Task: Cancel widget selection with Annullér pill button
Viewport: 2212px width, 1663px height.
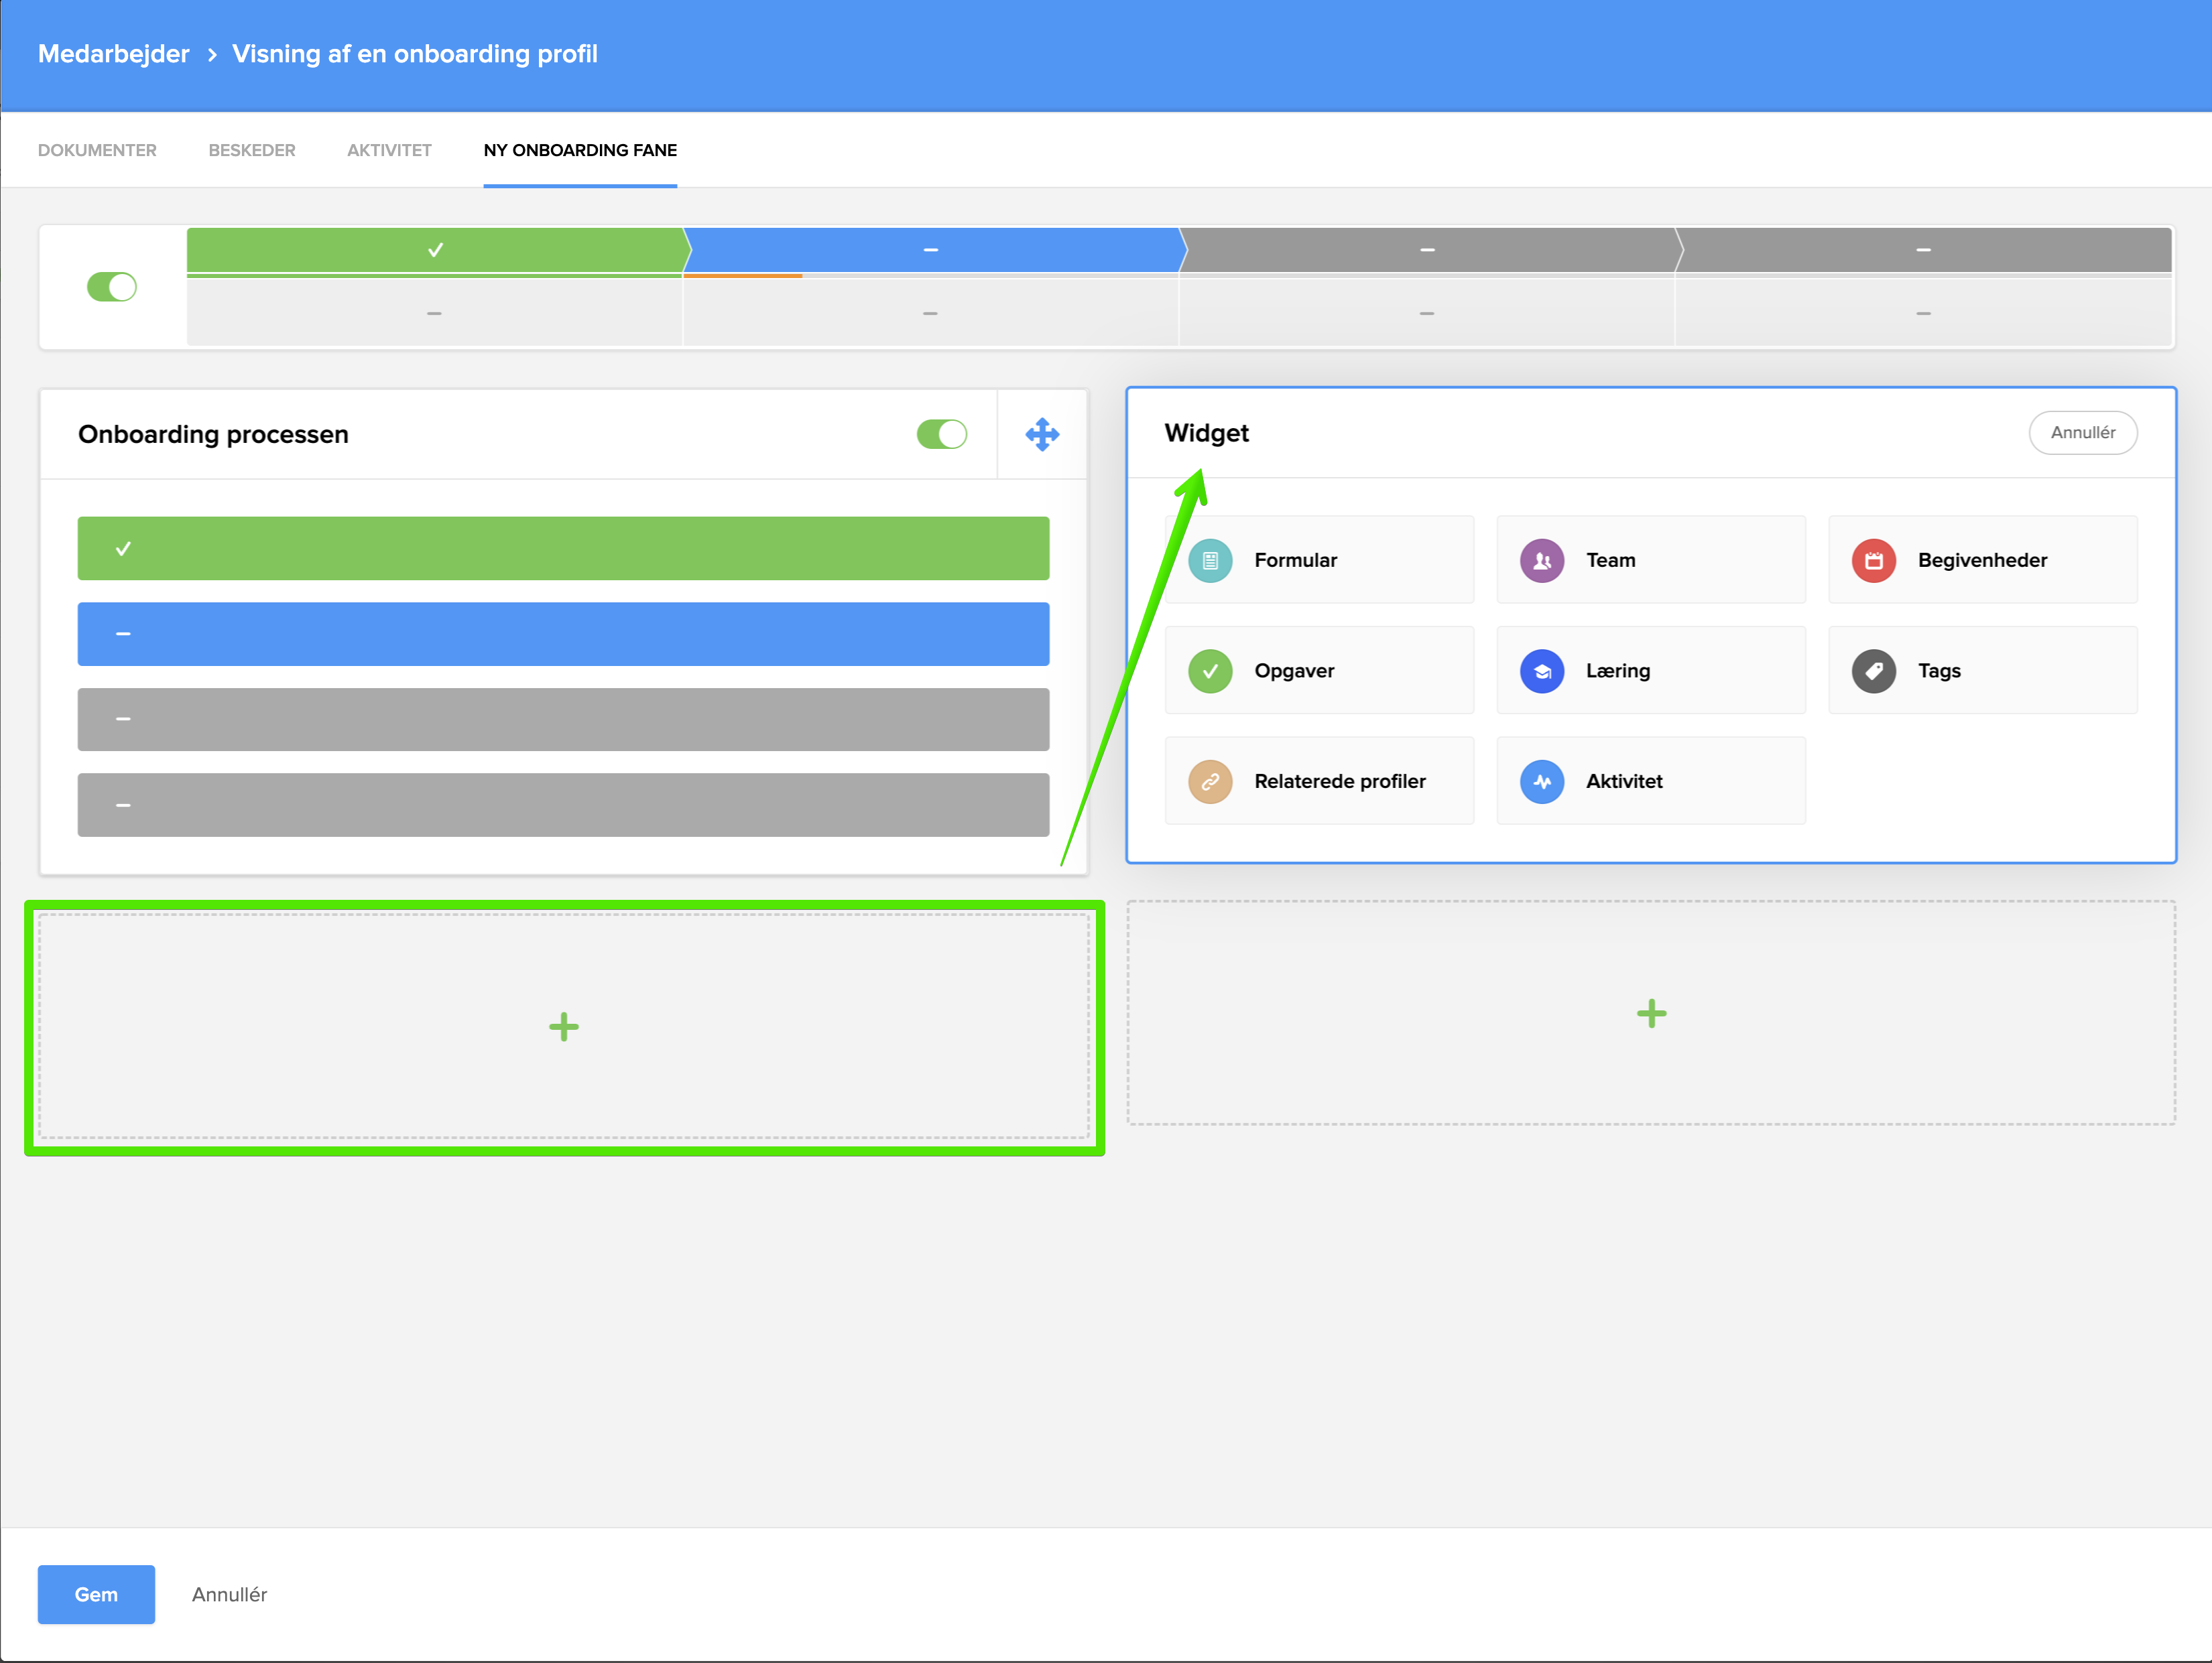Action: (x=2082, y=433)
